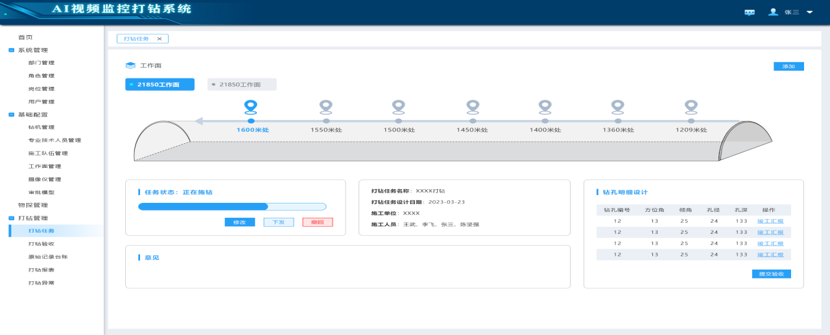
Task: Select the 1500米处 location pin
Action: 399,106
